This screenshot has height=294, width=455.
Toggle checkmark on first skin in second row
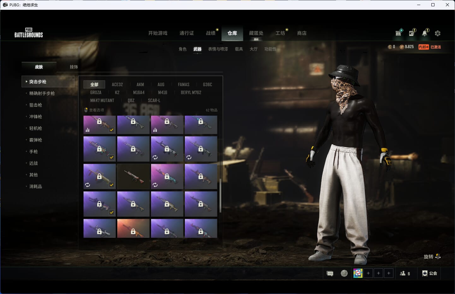[112, 157]
